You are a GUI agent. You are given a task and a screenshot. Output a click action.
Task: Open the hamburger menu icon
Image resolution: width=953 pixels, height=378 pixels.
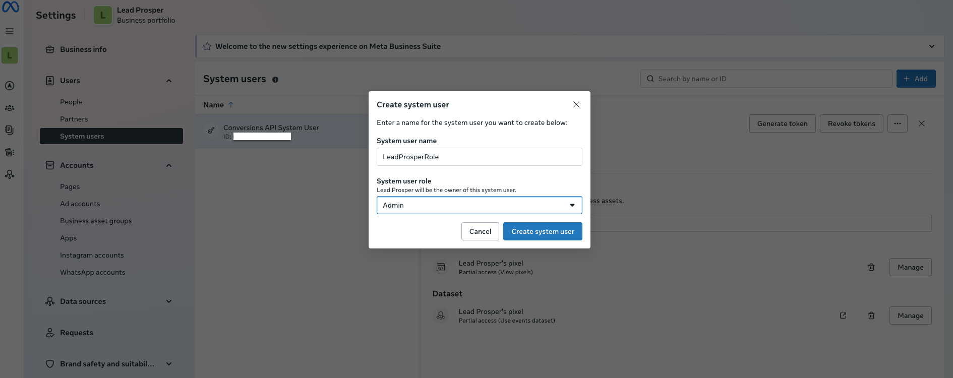[x=10, y=31]
